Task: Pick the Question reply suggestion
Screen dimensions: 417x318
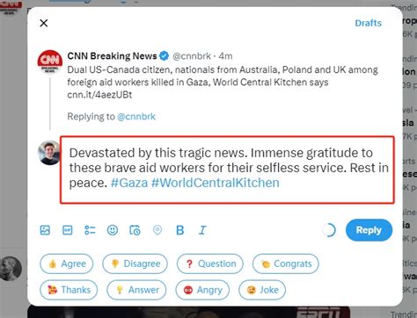Action: click(x=210, y=264)
